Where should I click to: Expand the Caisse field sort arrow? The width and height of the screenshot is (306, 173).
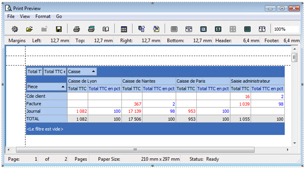[93, 72]
